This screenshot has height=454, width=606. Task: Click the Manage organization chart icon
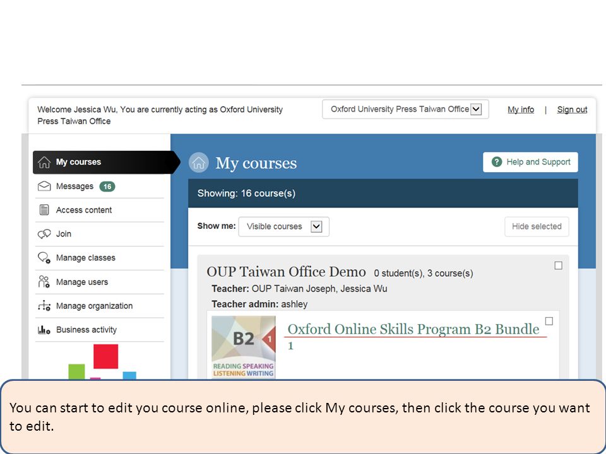[44, 306]
